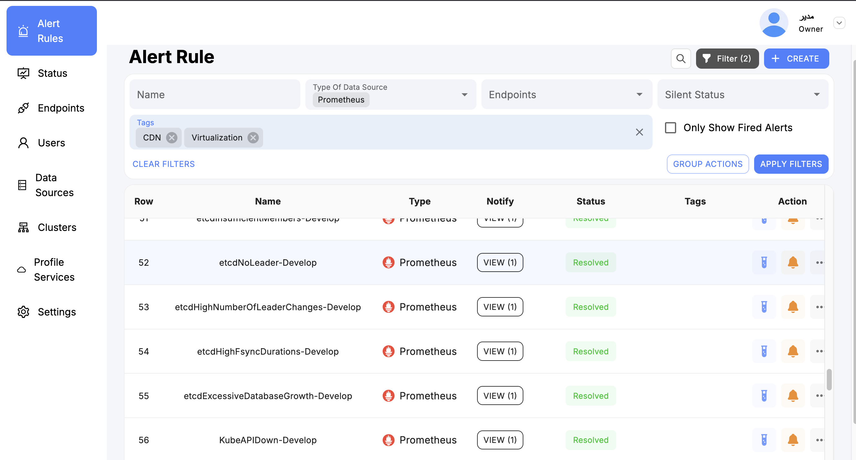Image resolution: width=856 pixels, height=460 pixels.
Task: Click VIEW (1) for etcdHighFsyncDurations-Develop
Action: click(x=500, y=351)
